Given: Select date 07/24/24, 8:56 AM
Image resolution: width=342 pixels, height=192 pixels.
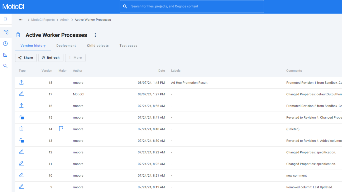Looking at the screenshot, I should [151, 106].
